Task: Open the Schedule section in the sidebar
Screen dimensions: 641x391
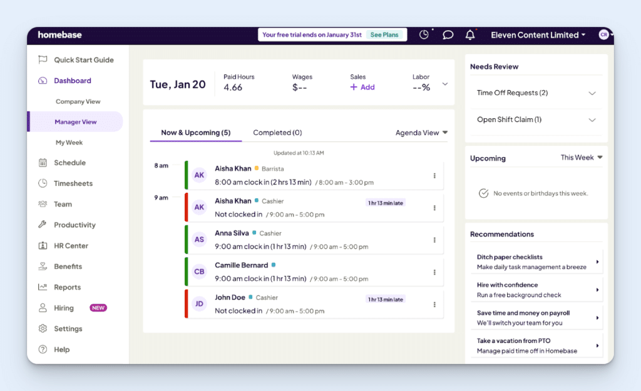Action: point(64,163)
